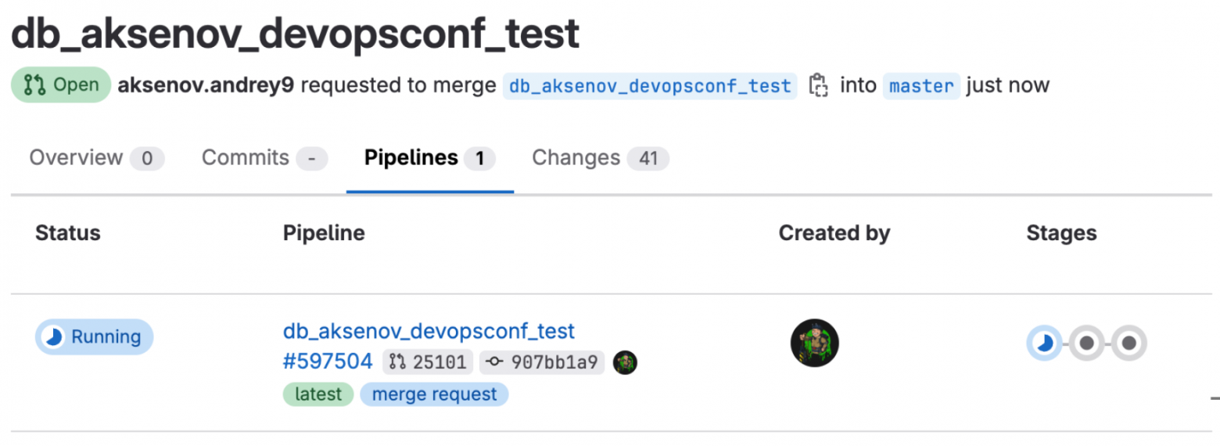Open aksenov.andrey9 author profile link

[206, 85]
